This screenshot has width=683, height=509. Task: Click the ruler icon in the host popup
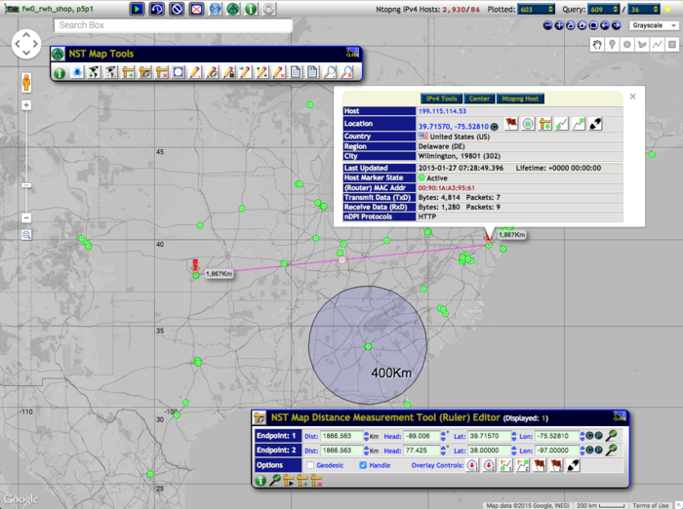544,125
